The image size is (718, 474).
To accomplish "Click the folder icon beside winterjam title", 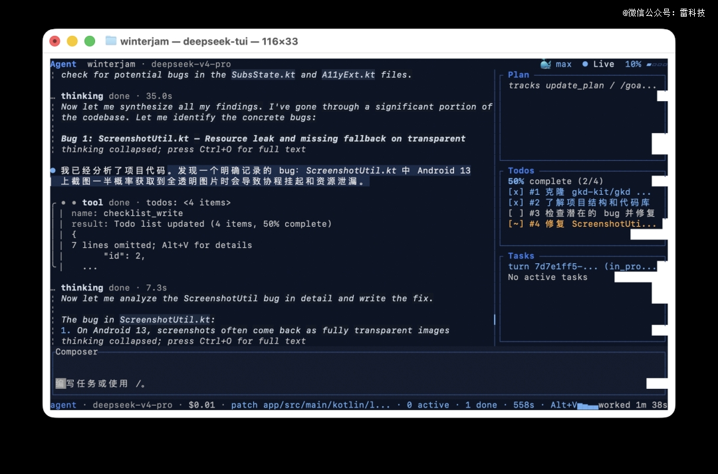I will point(111,41).
